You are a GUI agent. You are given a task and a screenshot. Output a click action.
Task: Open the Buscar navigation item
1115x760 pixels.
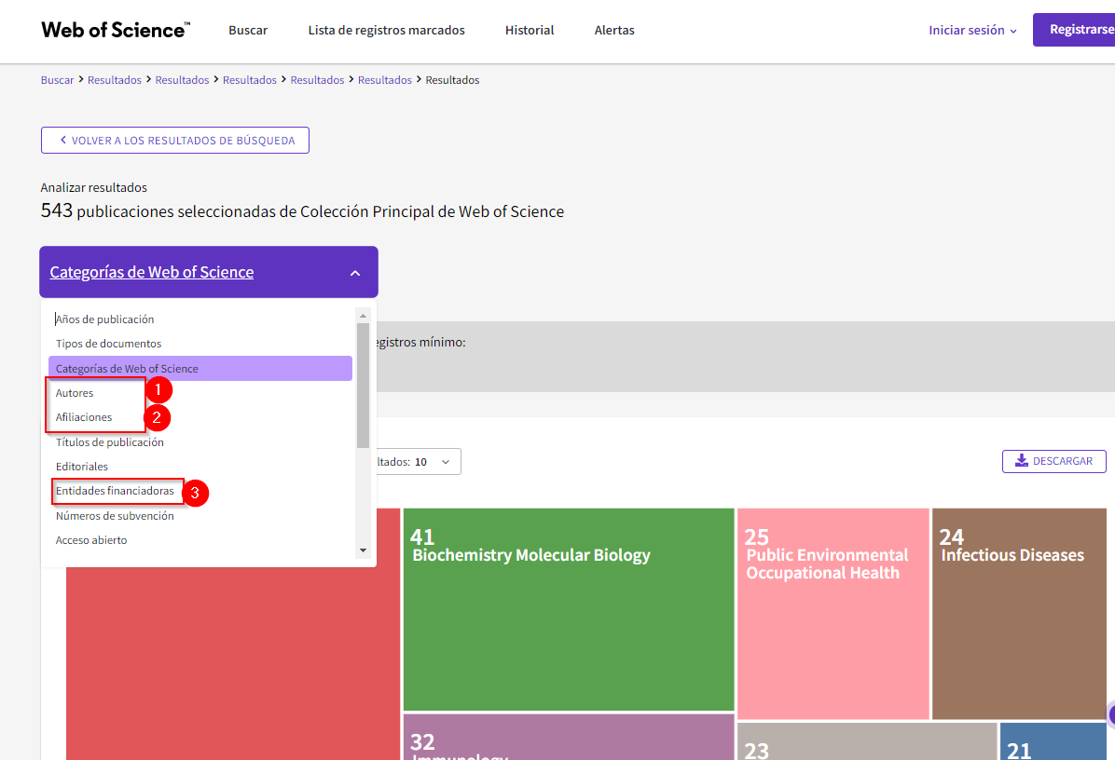tap(248, 30)
